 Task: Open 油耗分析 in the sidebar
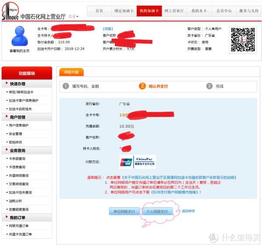[15, 201]
